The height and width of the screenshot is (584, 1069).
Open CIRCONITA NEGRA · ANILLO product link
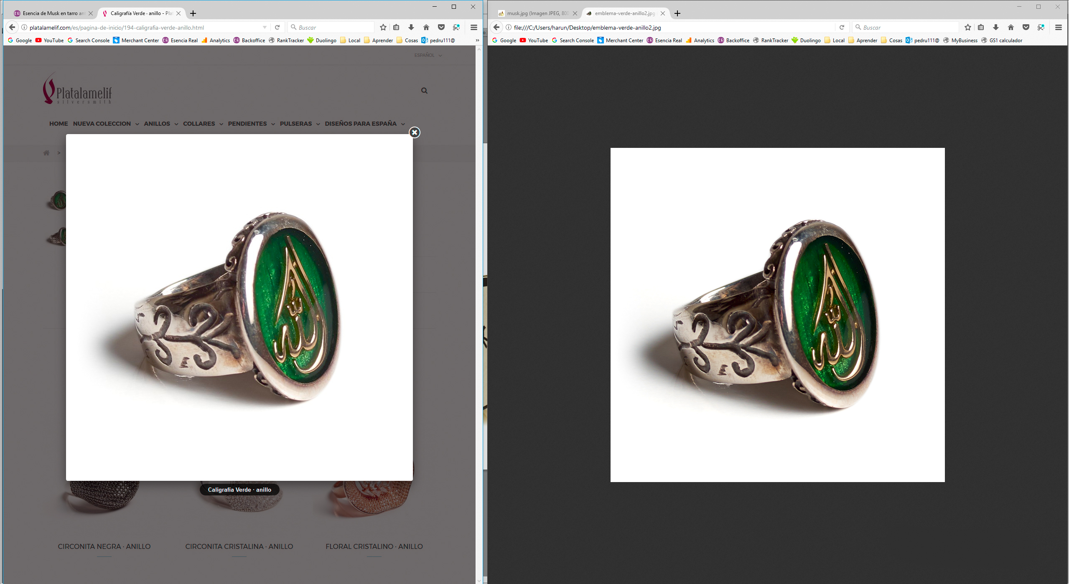pyautogui.click(x=104, y=546)
